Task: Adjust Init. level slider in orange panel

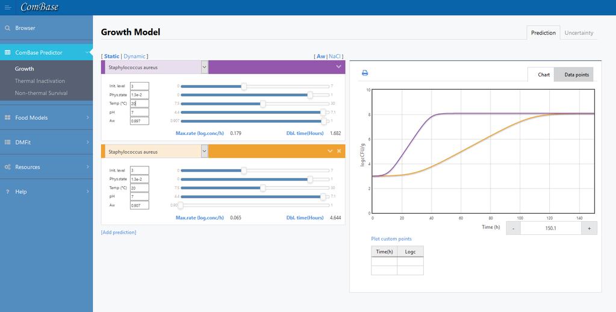Action: click(244, 170)
